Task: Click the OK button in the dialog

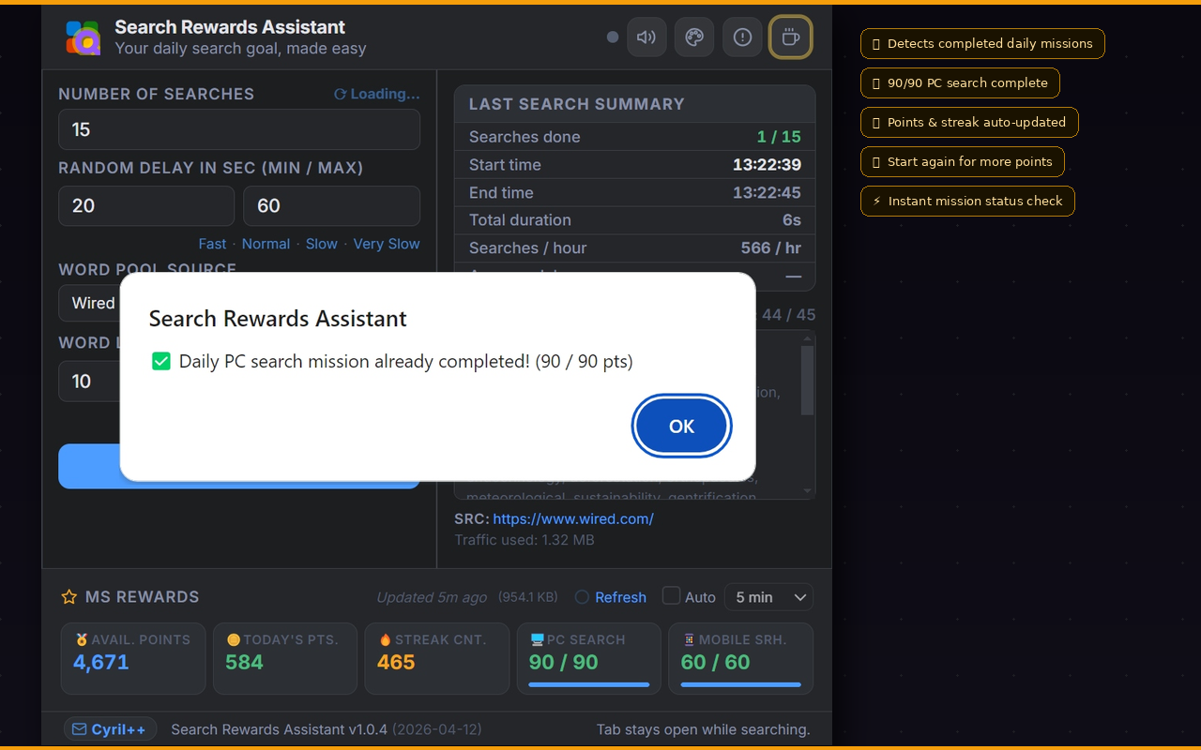Action: point(681,427)
